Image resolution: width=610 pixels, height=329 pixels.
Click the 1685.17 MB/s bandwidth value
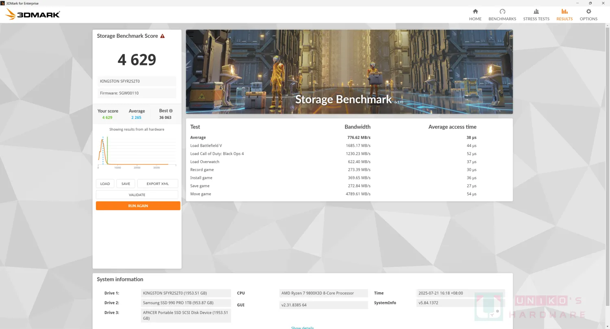[358, 146]
